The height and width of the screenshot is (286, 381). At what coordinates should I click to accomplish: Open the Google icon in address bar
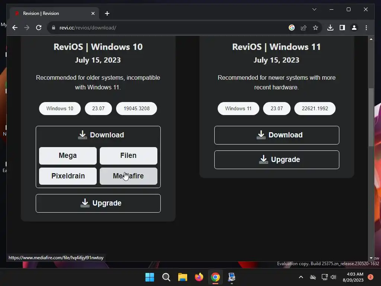pos(292,28)
